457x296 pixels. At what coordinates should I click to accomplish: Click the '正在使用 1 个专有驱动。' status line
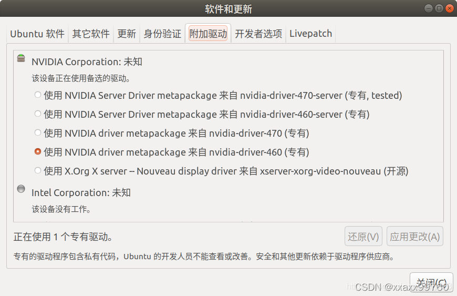point(63,237)
